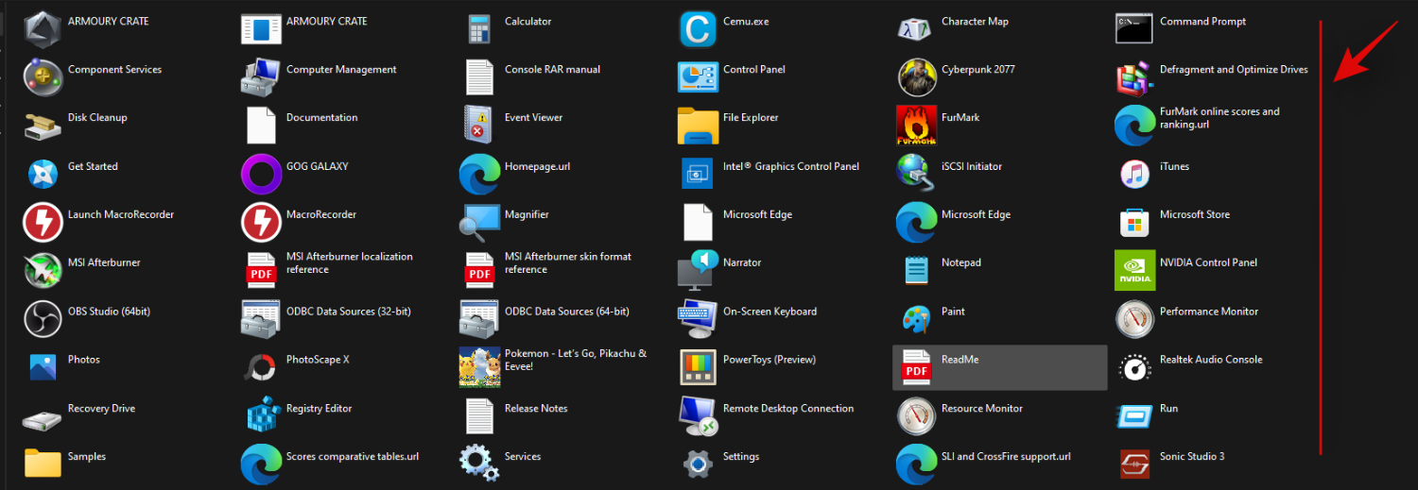Image resolution: width=1418 pixels, height=490 pixels.
Task: Open PowerToys (Preview) icon
Action: pyautogui.click(x=698, y=367)
